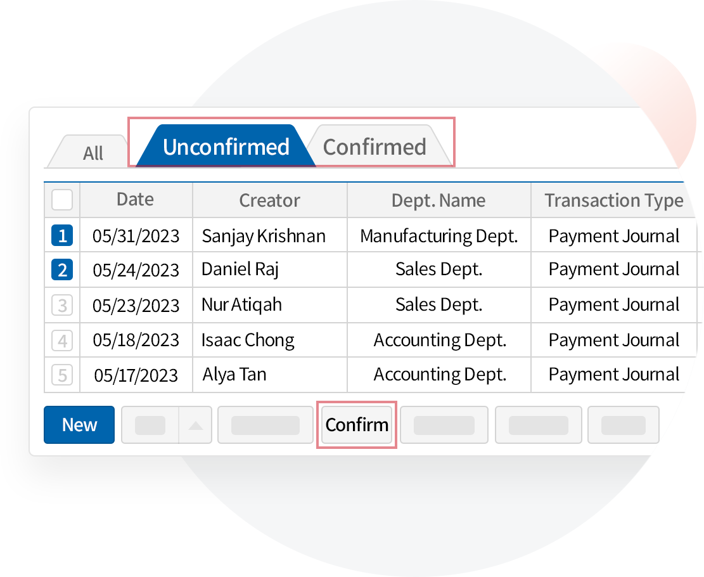Click the Manufacturing Dept. cell
The image size is (704, 577).
(438, 235)
